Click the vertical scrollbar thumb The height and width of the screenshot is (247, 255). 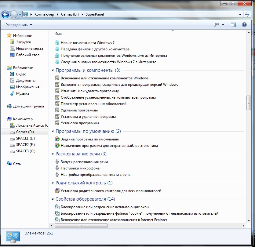(x=249, y=103)
